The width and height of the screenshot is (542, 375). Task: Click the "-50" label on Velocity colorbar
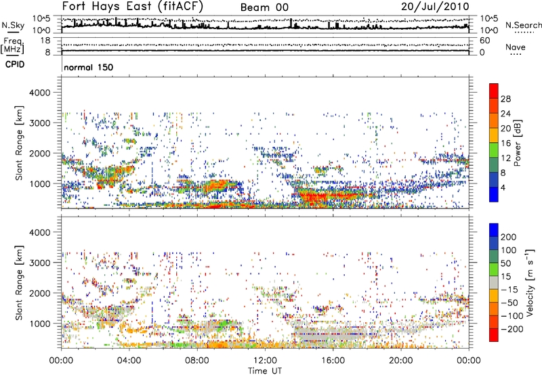[509, 303]
